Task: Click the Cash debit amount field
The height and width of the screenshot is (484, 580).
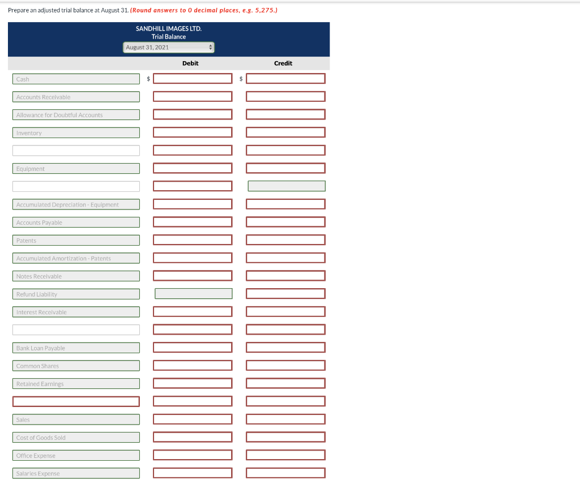Action: pos(193,78)
